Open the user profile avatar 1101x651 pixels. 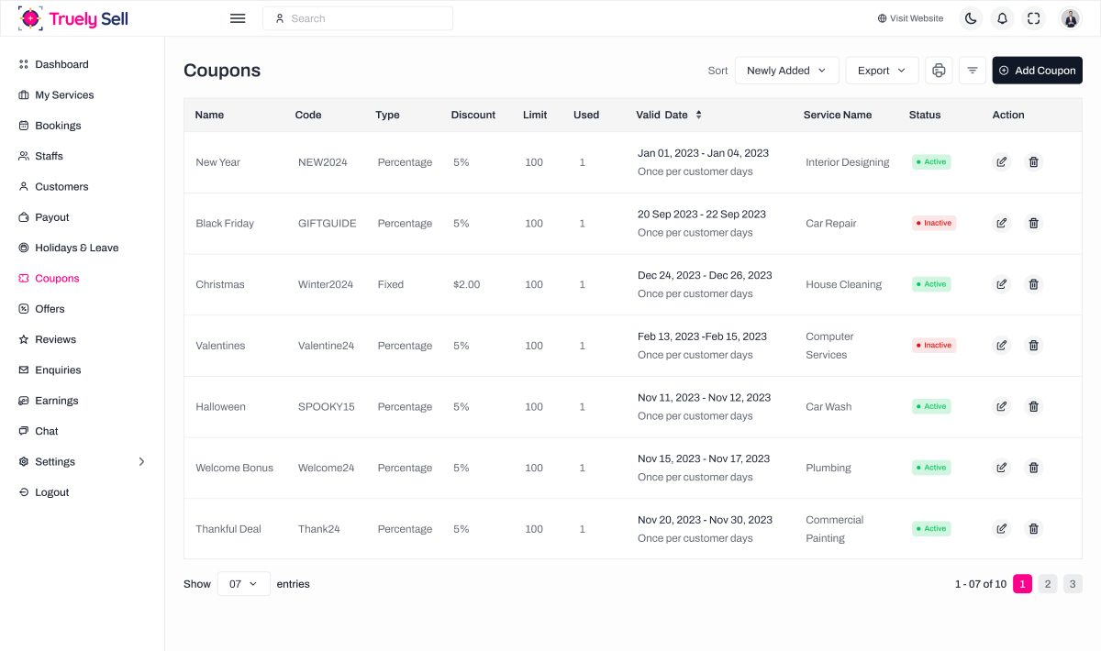(x=1070, y=18)
